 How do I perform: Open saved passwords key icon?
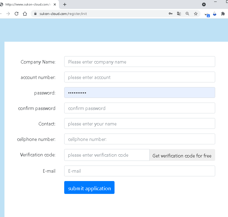tap(171, 14)
